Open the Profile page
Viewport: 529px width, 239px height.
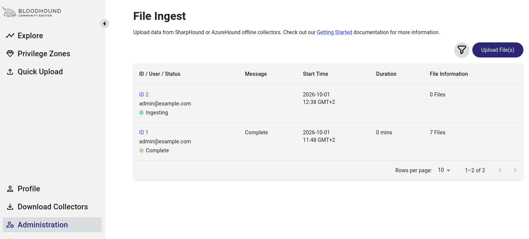[29, 189]
